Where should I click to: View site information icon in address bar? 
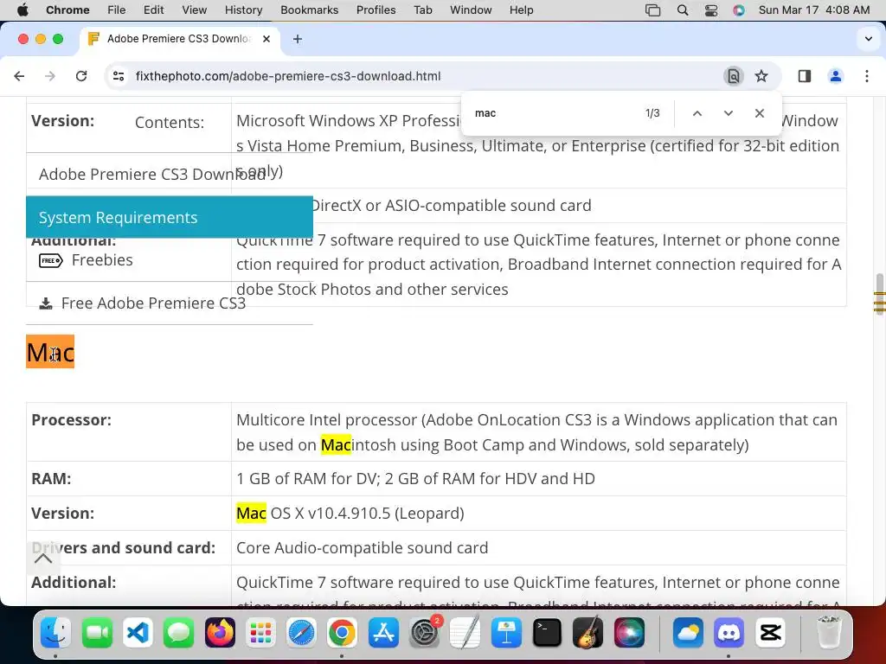tap(118, 76)
